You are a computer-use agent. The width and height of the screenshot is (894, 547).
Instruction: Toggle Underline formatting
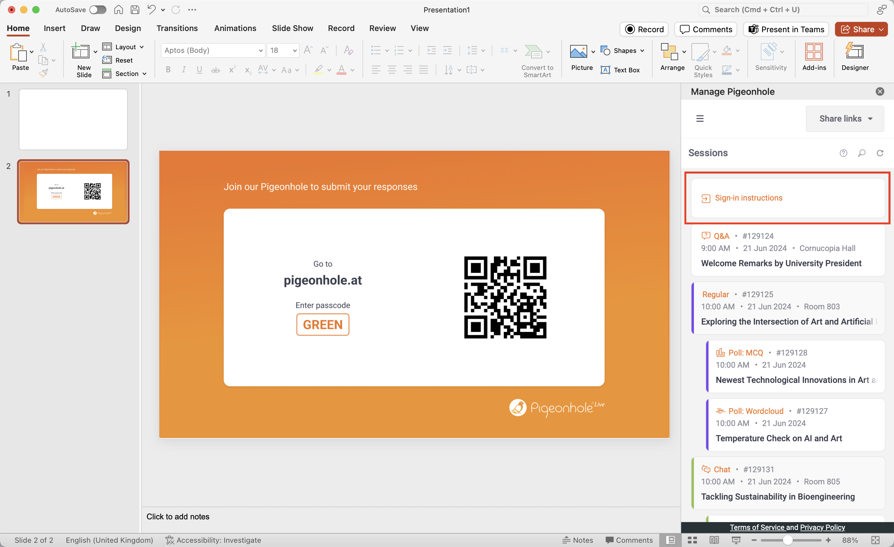[199, 70]
